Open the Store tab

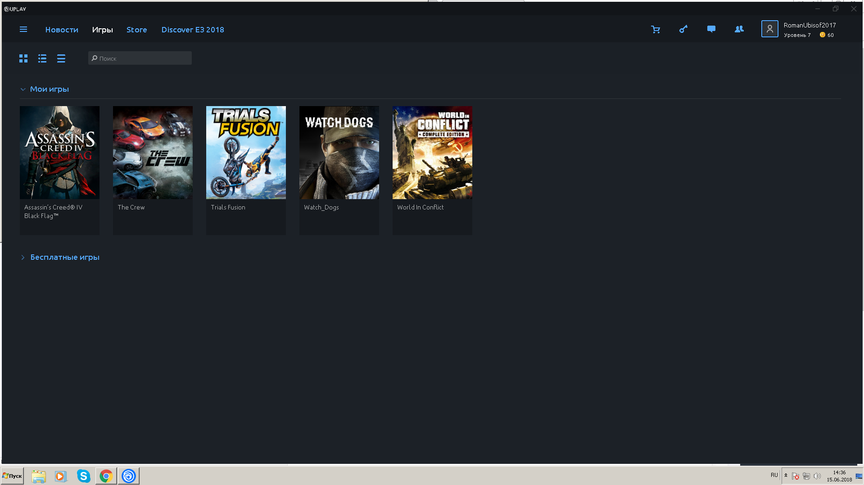coord(137,30)
